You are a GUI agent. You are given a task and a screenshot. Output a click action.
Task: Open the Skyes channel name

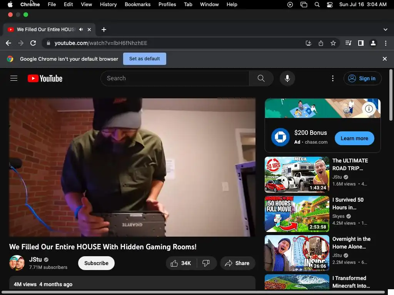(x=338, y=216)
